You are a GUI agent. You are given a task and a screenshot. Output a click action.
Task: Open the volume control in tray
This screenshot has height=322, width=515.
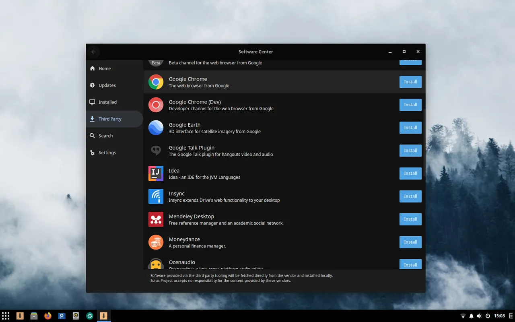pos(479,316)
